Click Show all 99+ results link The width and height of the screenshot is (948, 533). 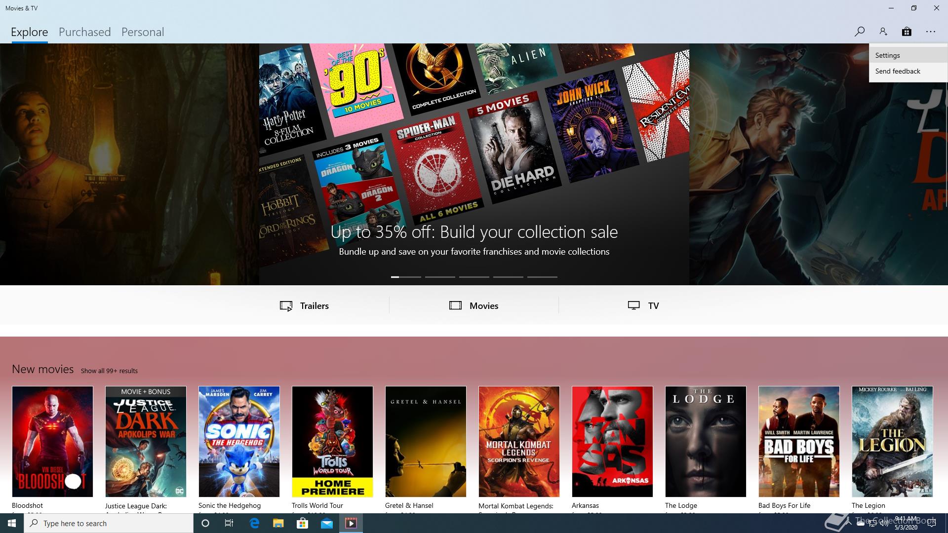pyautogui.click(x=109, y=371)
